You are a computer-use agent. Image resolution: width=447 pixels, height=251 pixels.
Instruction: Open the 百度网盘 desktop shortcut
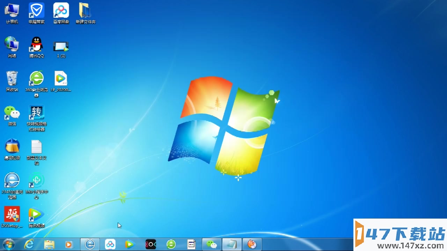pos(61,13)
